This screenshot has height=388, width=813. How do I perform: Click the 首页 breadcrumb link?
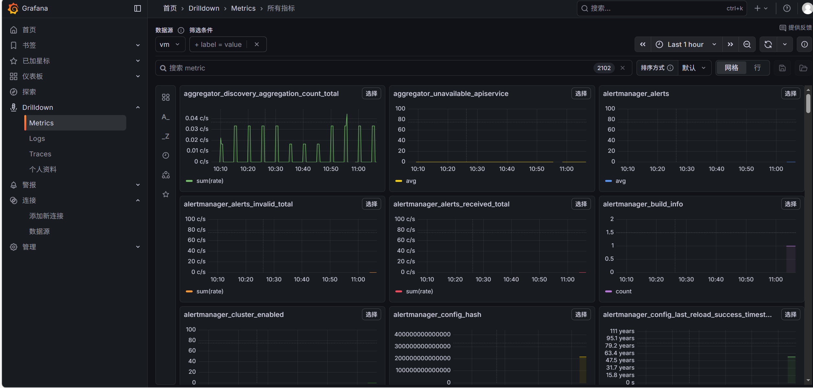point(170,8)
